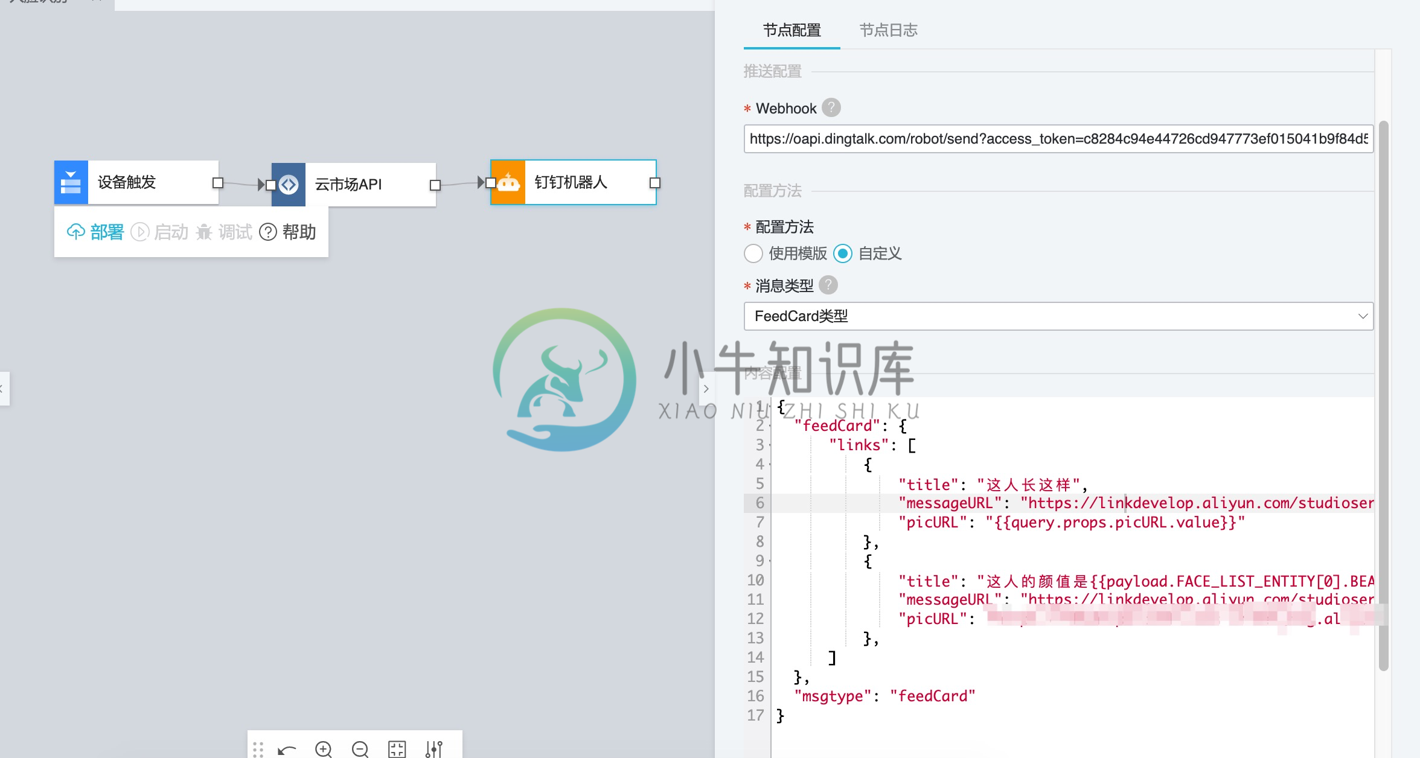Click title text on code line 10

[x=1175, y=581]
